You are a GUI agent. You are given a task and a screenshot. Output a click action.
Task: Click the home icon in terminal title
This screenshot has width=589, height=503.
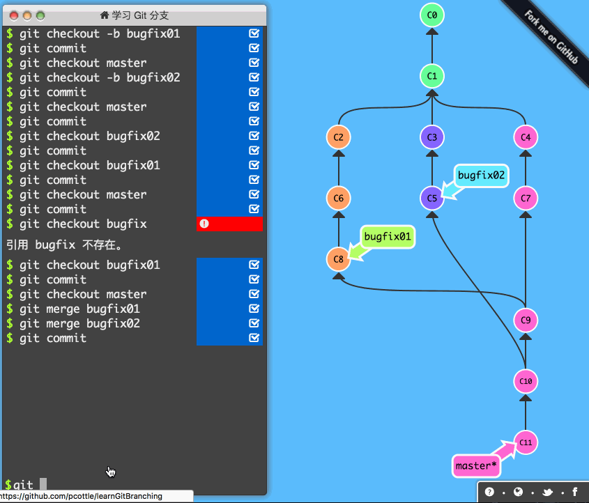[x=105, y=15]
